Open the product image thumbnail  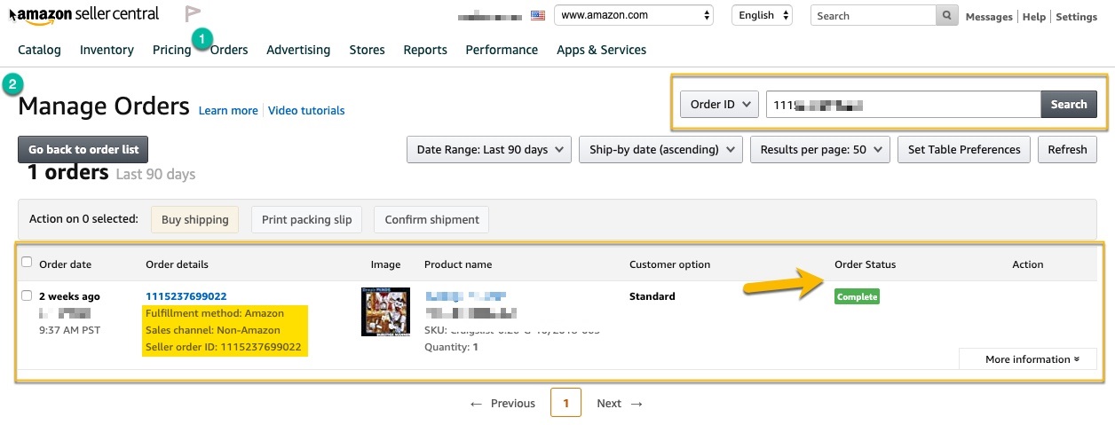click(385, 311)
